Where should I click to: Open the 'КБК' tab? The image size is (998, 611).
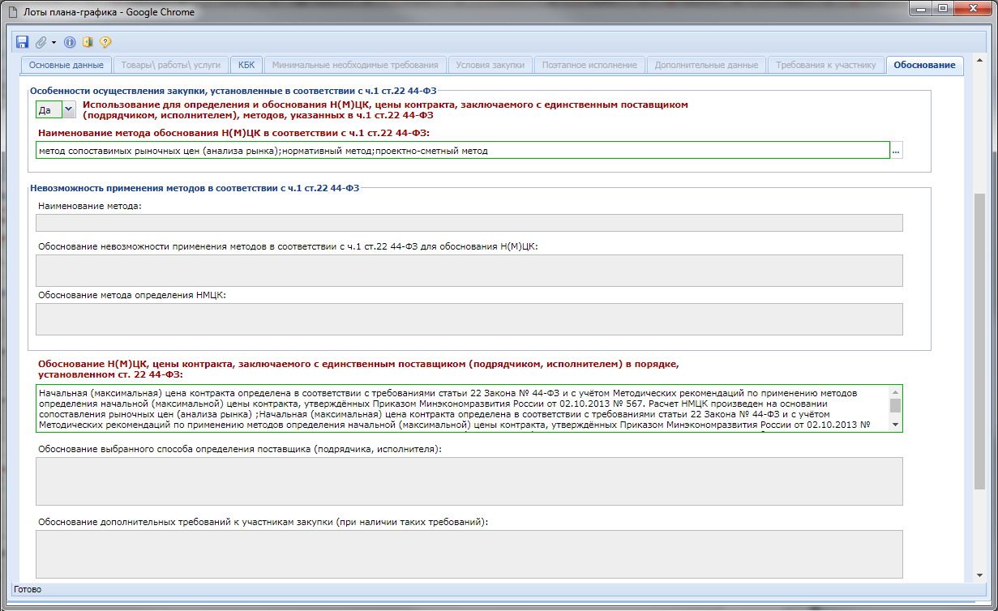(x=246, y=65)
